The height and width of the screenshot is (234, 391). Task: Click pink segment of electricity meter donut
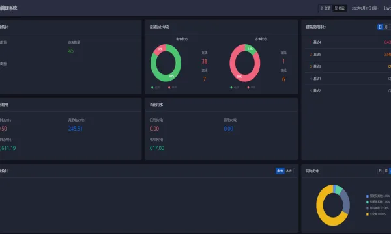coord(160,49)
